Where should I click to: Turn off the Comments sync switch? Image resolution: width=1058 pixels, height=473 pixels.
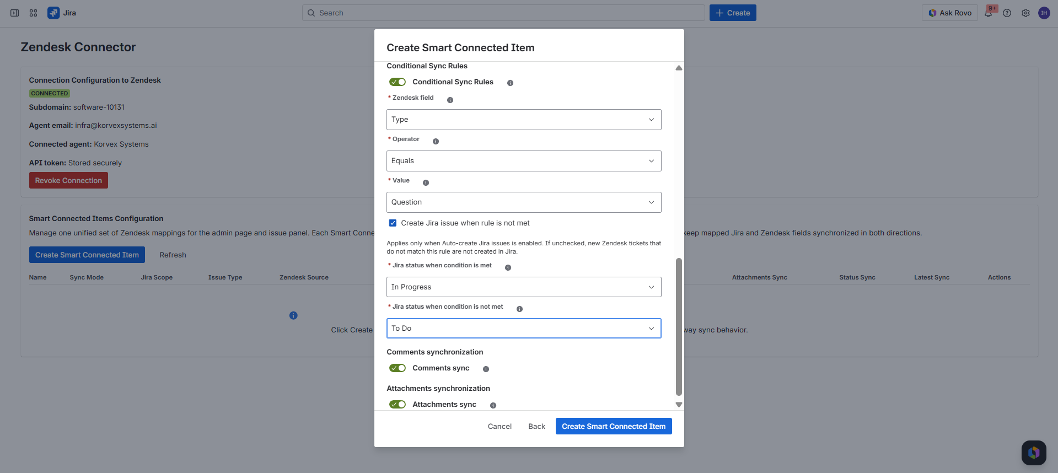coord(398,368)
